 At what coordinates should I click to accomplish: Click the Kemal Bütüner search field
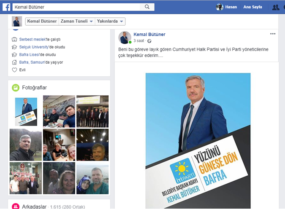[x=76, y=7]
